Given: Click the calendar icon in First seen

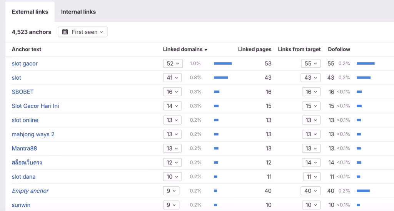Looking at the screenshot, I should (65, 32).
